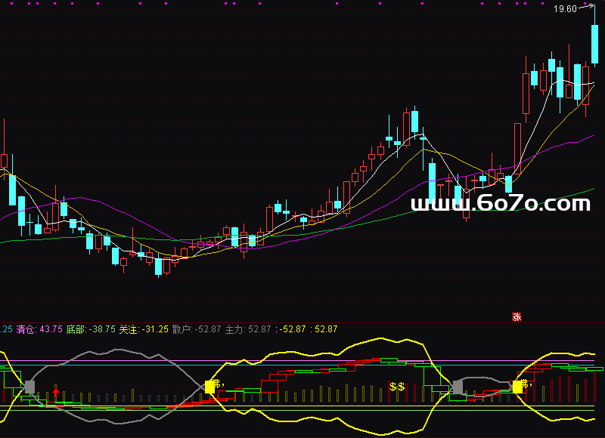This screenshot has width=605, height=438.
Task: Click the last tall cyan candlestick
Action: [595, 44]
